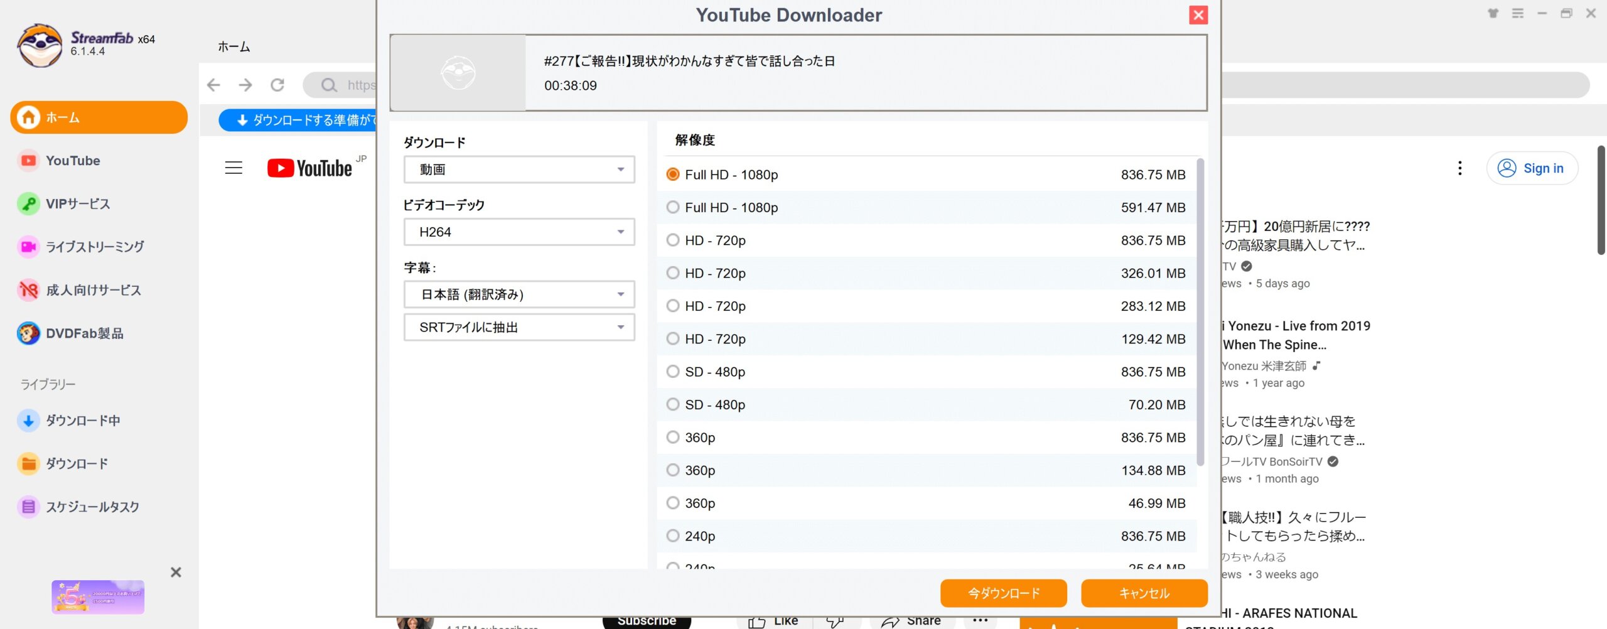Click the 今ダウンロード download now button
This screenshot has width=1607, height=629.
[x=1003, y=593]
